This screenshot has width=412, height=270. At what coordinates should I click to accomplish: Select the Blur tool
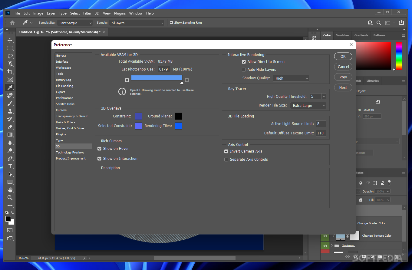10,143
